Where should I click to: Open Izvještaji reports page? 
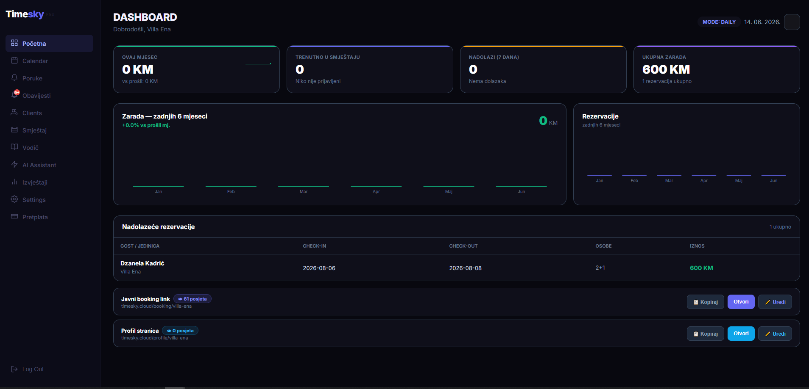pos(49,182)
